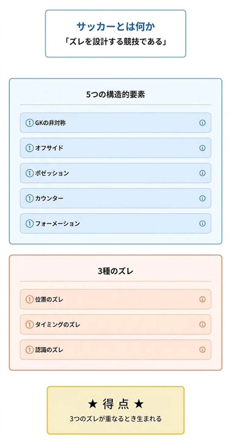The height and width of the screenshot is (444, 230).
Task: Open the 認識のズレ item
Action: click(115, 350)
